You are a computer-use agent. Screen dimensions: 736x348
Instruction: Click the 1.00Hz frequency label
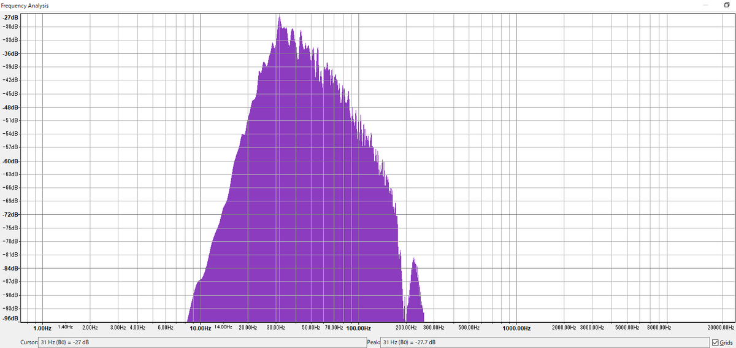pos(42,328)
